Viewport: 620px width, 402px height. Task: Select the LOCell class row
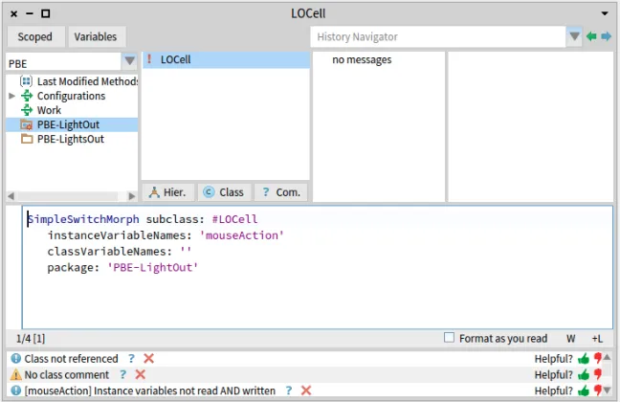click(226, 59)
